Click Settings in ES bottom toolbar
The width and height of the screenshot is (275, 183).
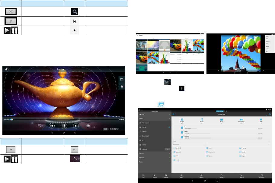(166, 176)
